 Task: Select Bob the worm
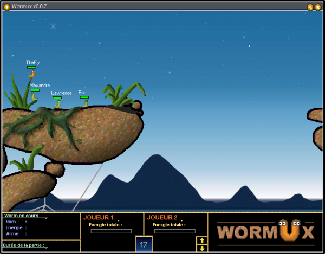(85, 103)
